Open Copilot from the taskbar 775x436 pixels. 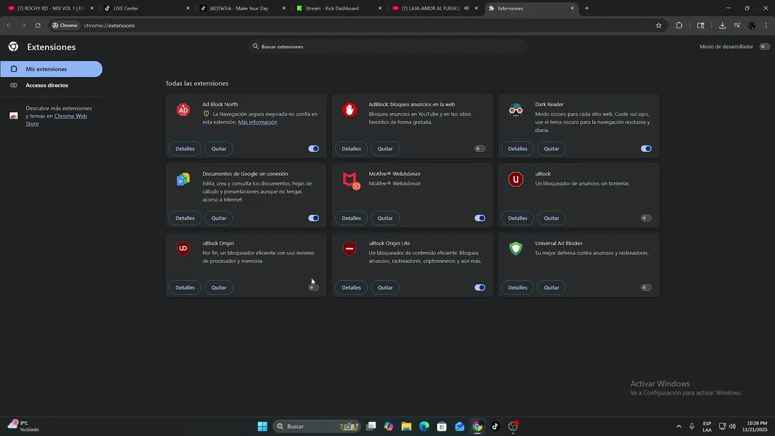coord(388,426)
